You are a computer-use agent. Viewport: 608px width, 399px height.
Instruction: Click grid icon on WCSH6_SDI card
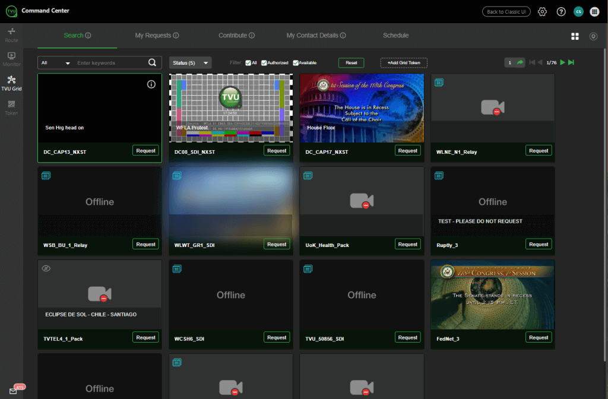click(x=177, y=269)
